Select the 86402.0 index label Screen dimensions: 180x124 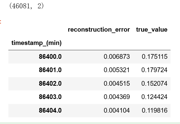tap(50, 83)
